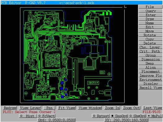Toggle the FcVect option
Screen dimensions: 163x122
[47, 116]
